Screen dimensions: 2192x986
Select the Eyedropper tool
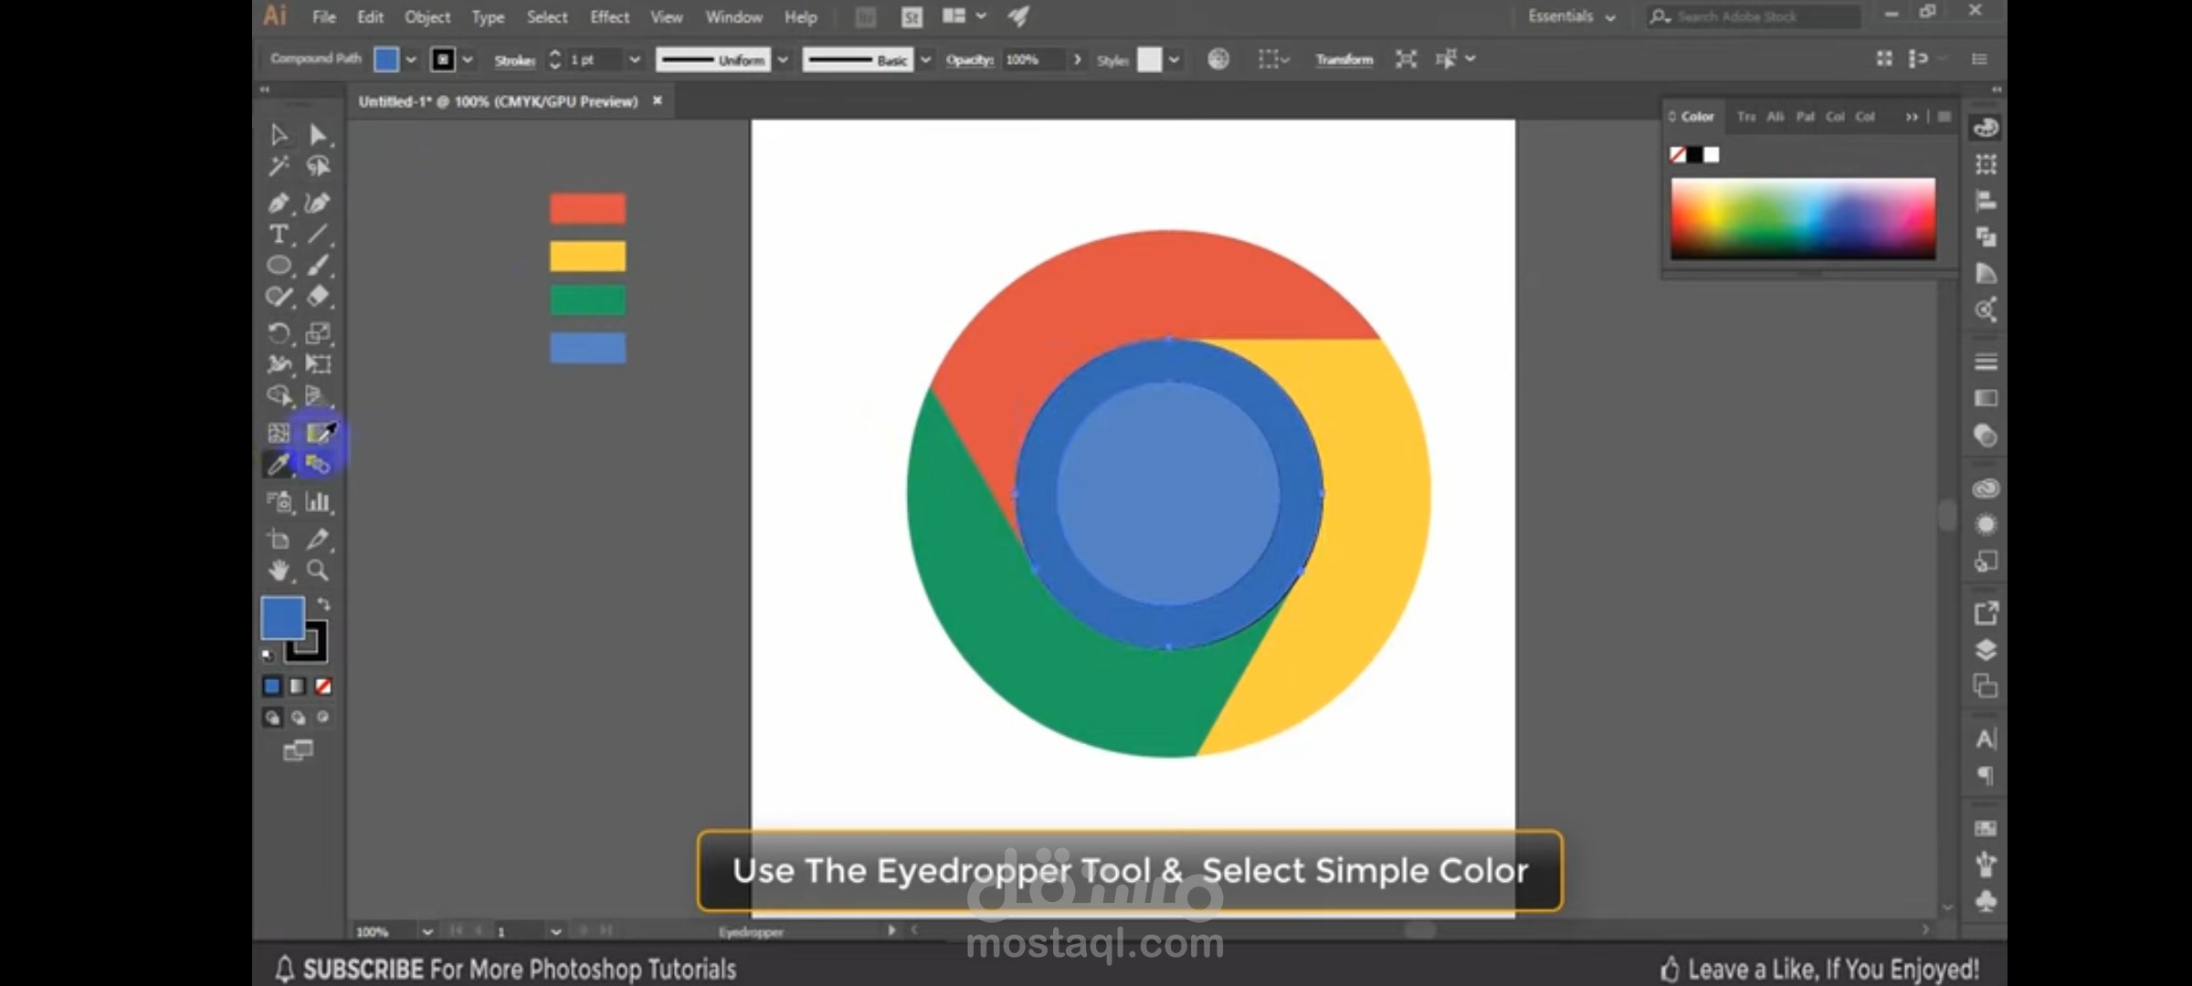click(x=279, y=464)
